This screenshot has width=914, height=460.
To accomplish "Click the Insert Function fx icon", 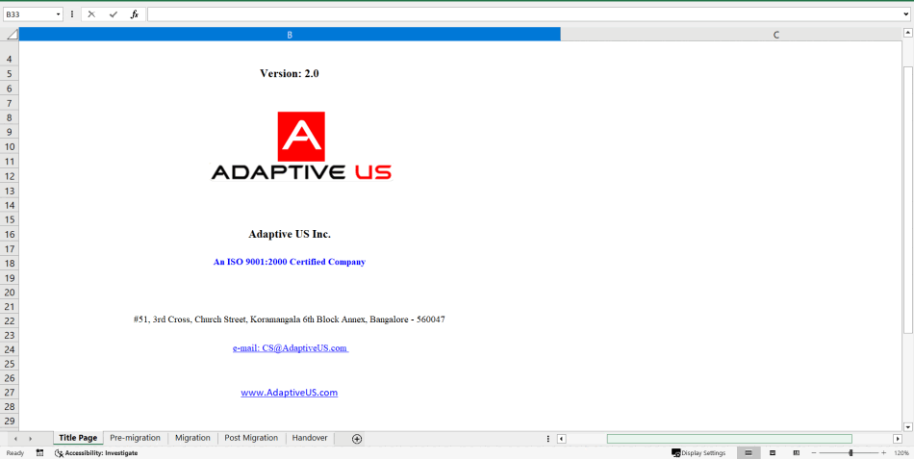I will (x=134, y=14).
